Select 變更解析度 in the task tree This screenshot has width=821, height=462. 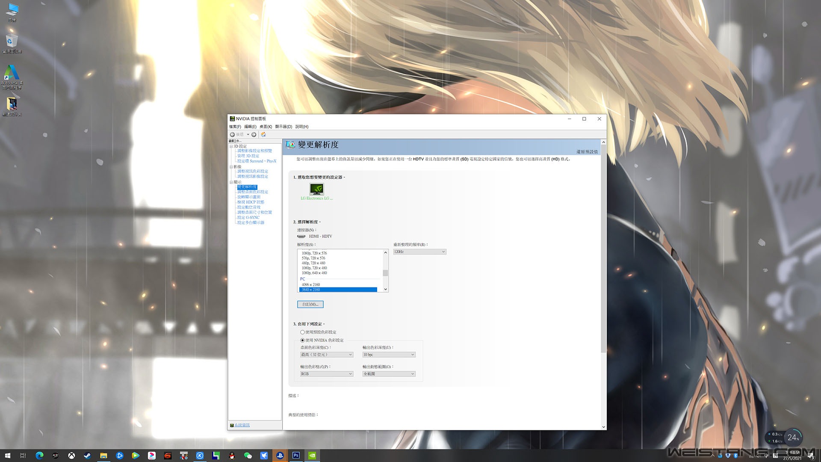[247, 187]
